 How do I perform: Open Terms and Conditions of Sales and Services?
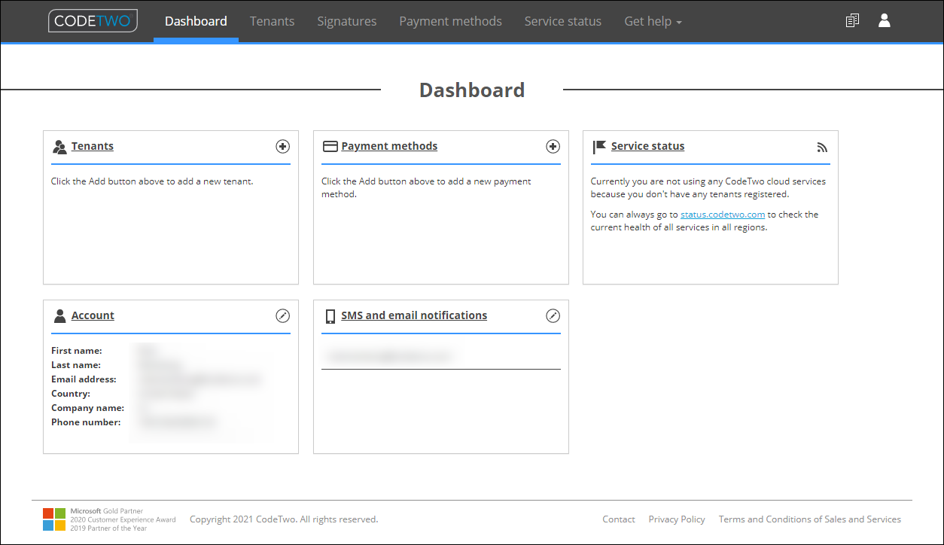click(810, 519)
